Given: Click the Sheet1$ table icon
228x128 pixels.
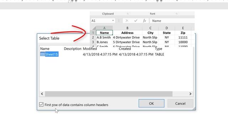Looking at the screenshot, I should click(42, 54).
